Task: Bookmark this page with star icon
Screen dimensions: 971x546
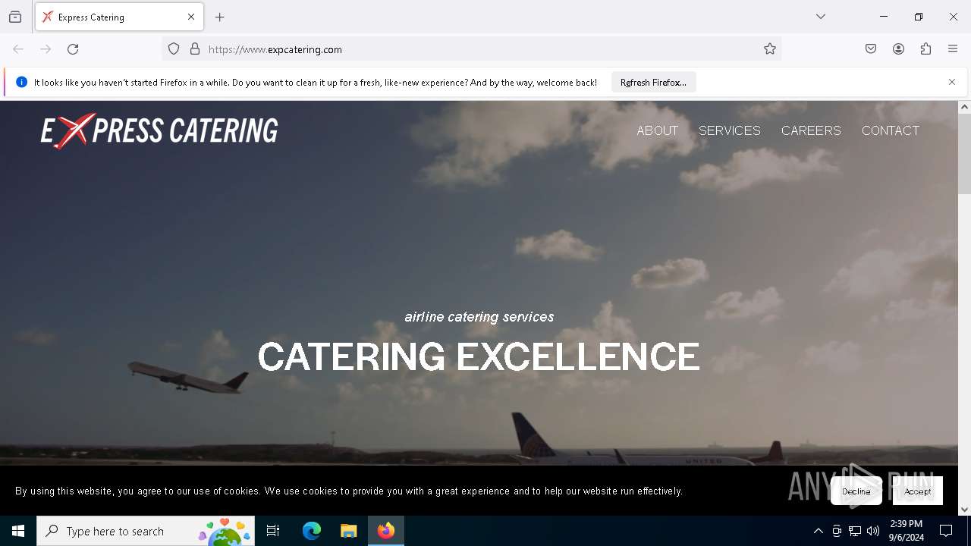Action: point(770,49)
